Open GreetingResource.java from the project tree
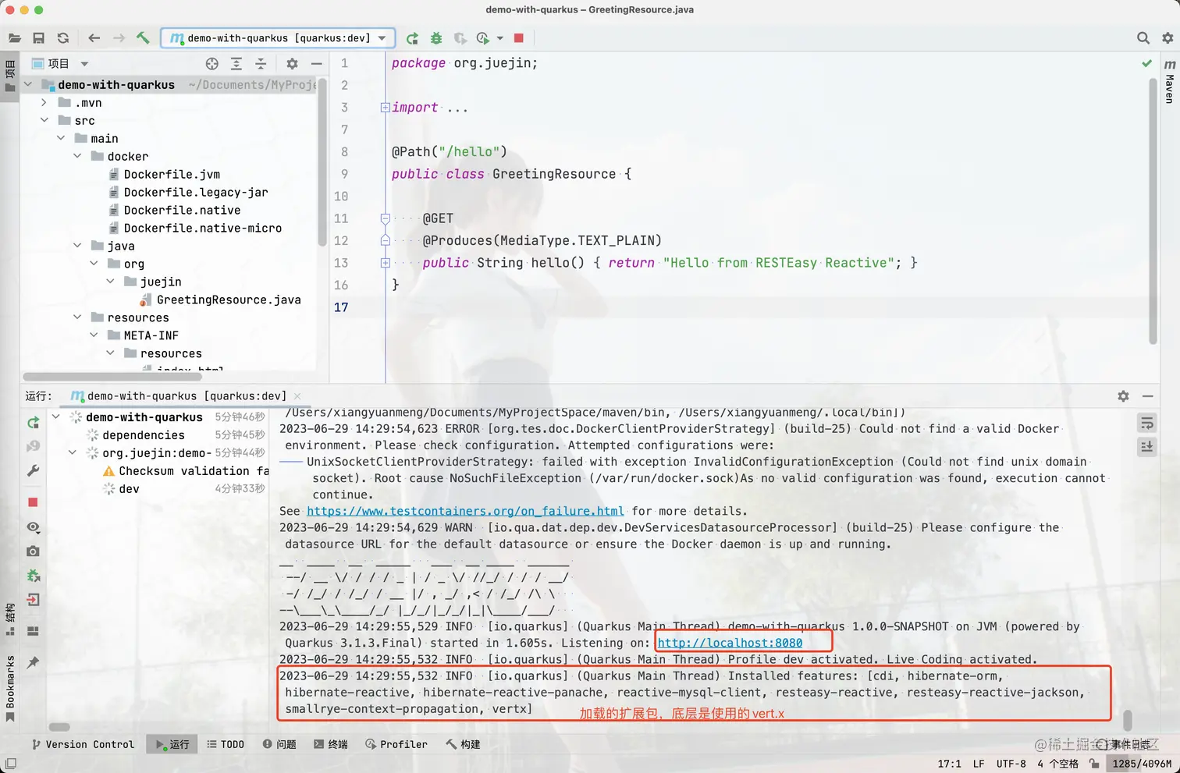The image size is (1180, 773). (228, 300)
